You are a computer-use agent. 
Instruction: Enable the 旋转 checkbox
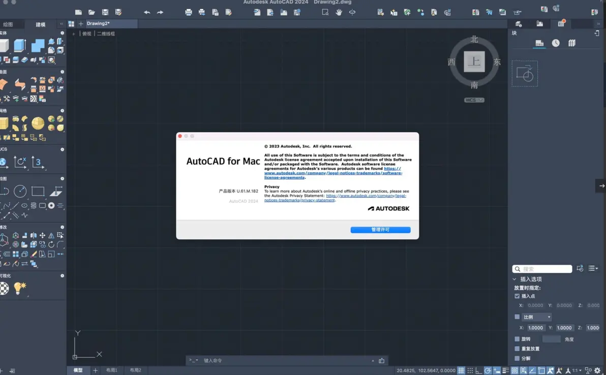517,339
